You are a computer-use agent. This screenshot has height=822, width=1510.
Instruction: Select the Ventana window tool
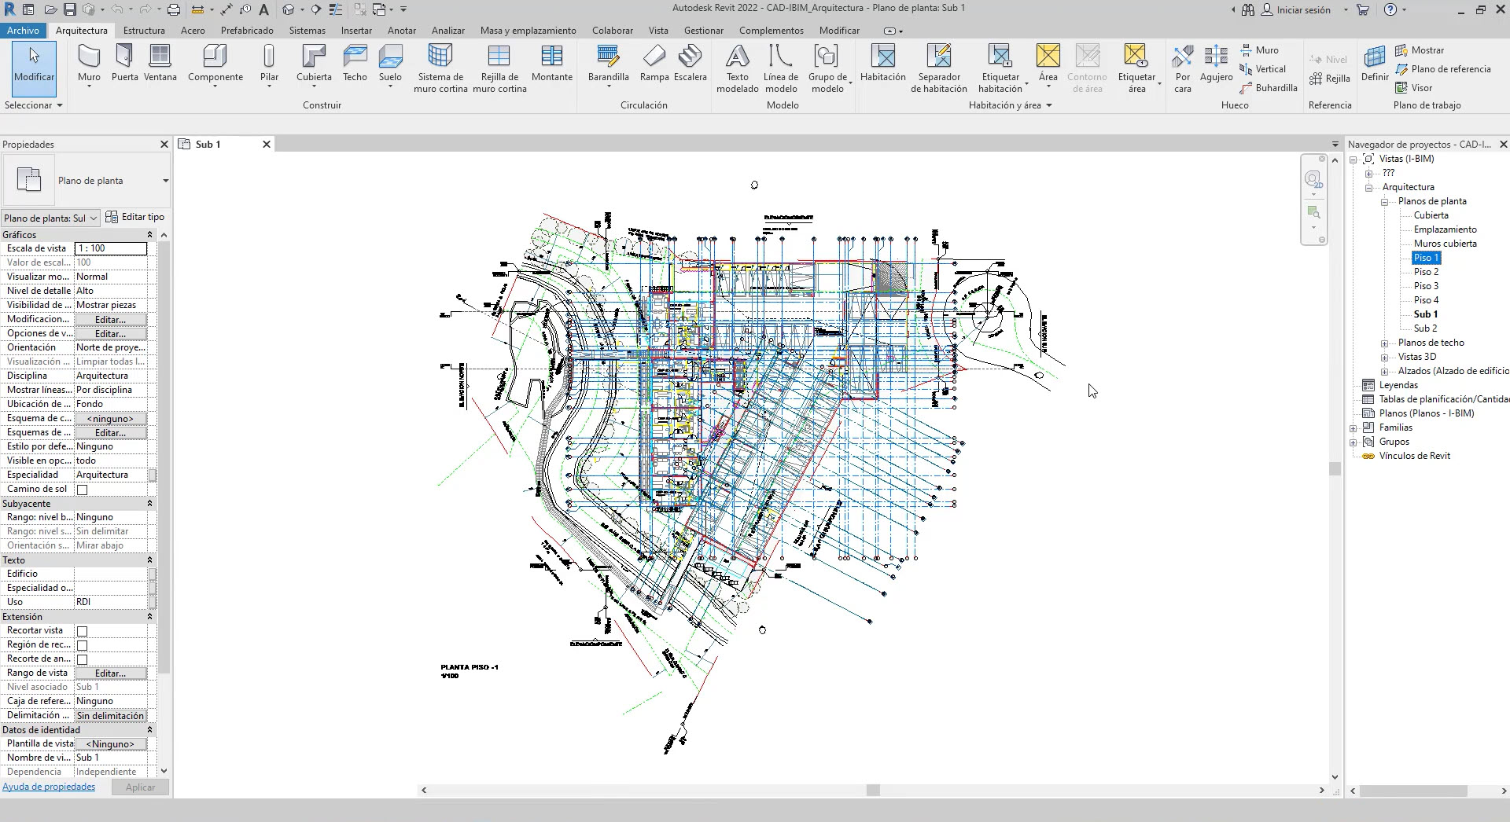click(160, 62)
